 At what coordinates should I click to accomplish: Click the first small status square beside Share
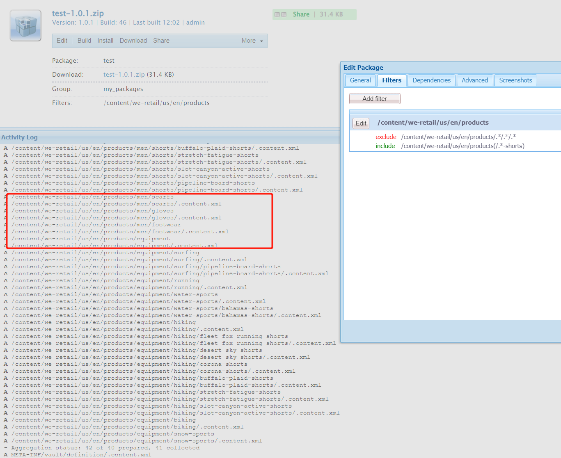277,14
